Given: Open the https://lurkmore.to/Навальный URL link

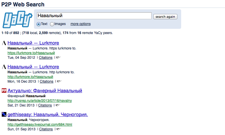Looking at the screenshot, I should [x=31, y=53].
